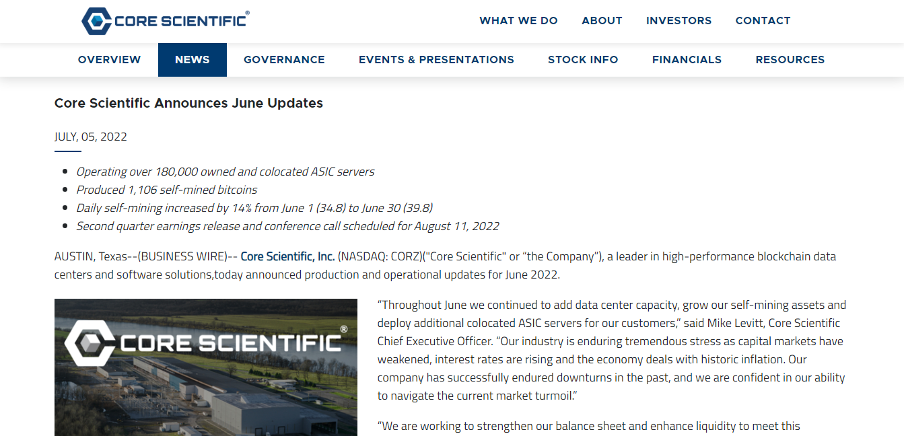This screenshot has height=436, width=904.
Task: Click the Core Scientific hexagon logo icon
Action: tap(96, 21)
